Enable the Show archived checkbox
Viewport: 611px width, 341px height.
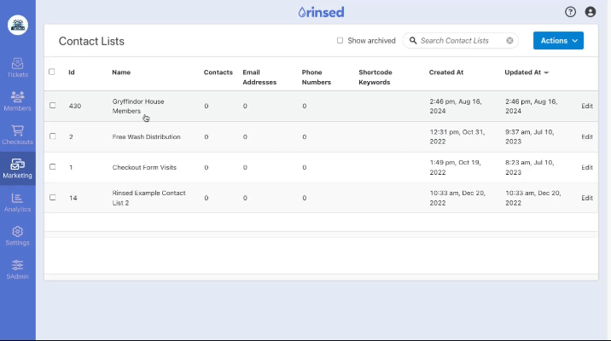click(x=340, y=41)
